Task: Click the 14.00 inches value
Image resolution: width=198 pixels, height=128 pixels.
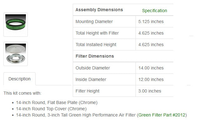Action: click(151, 68)
